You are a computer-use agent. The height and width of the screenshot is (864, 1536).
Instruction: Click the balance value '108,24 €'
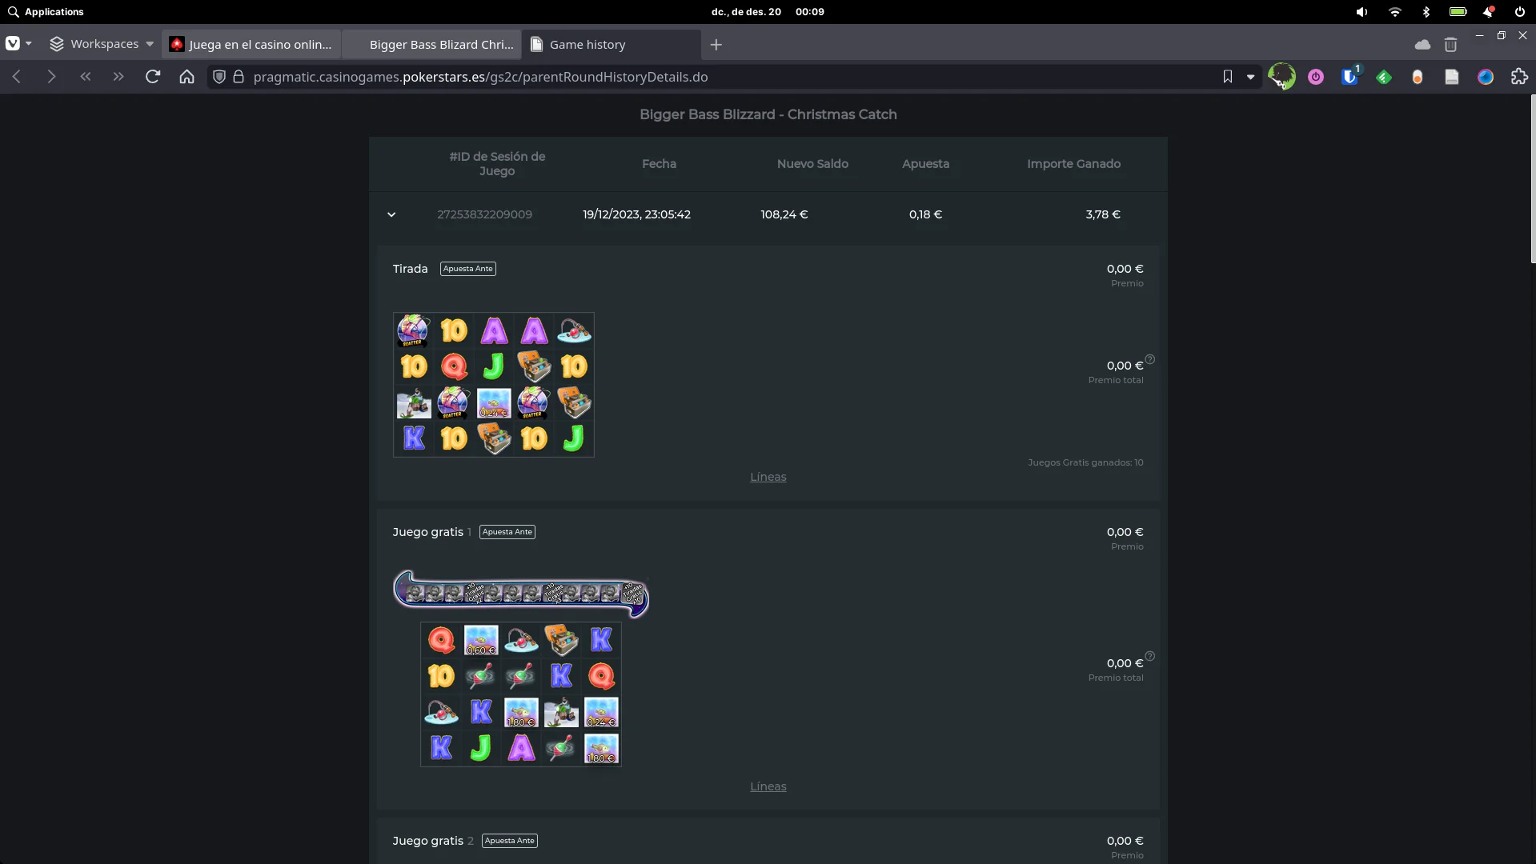(x=784, y=214)
